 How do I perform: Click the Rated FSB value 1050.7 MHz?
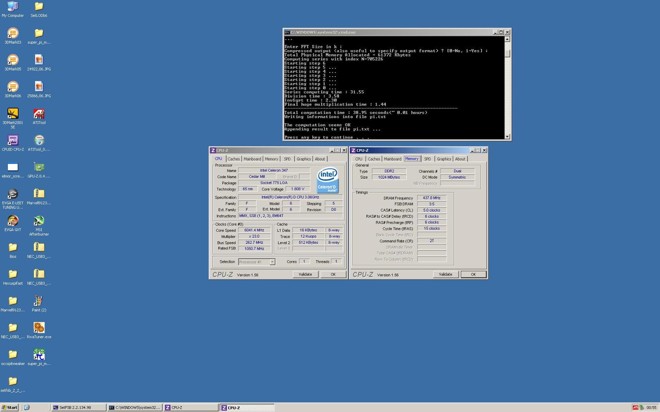254,249
